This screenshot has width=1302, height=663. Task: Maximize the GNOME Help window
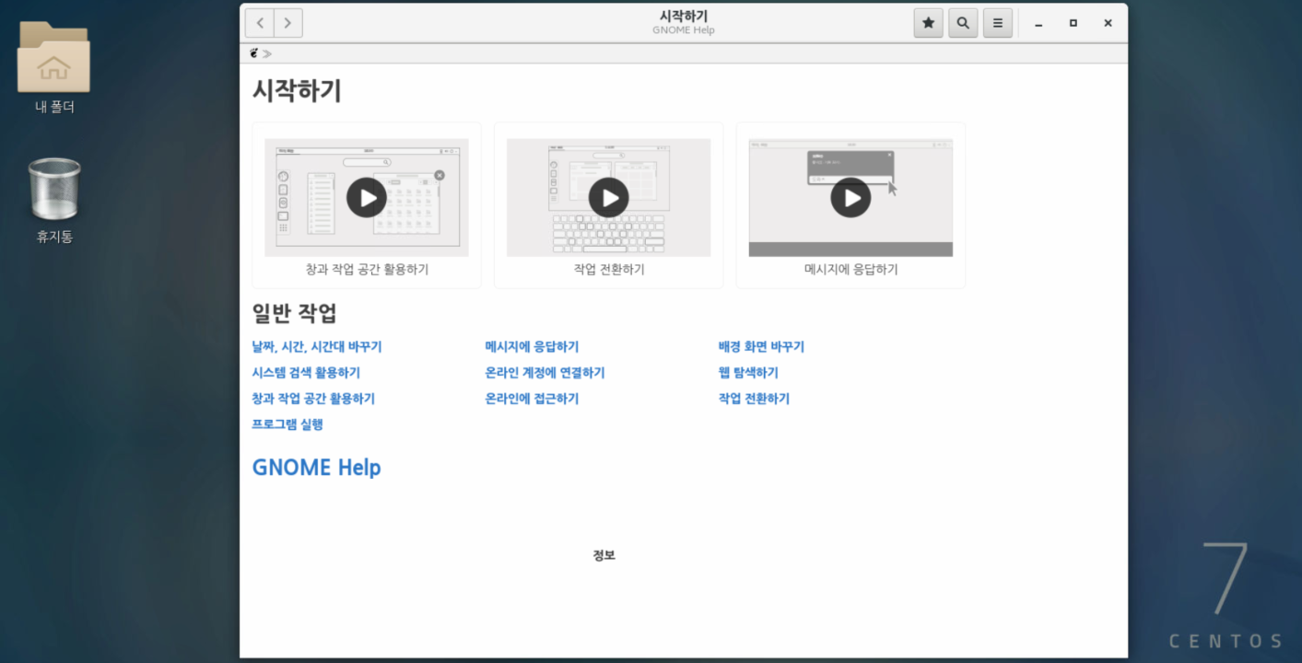[1073, 23]
